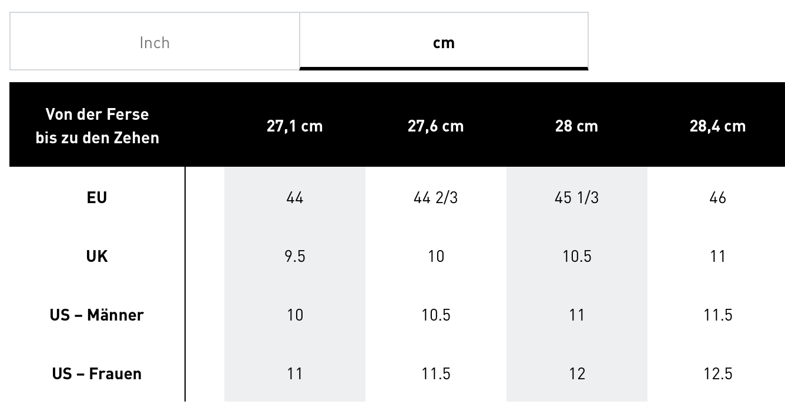Click the 28,4 cm column header

pos(717,126)
